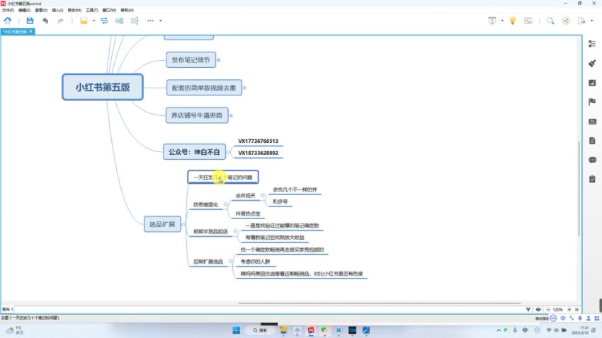Select the 公众号：绅白不白 topic

tap(194, 152)
